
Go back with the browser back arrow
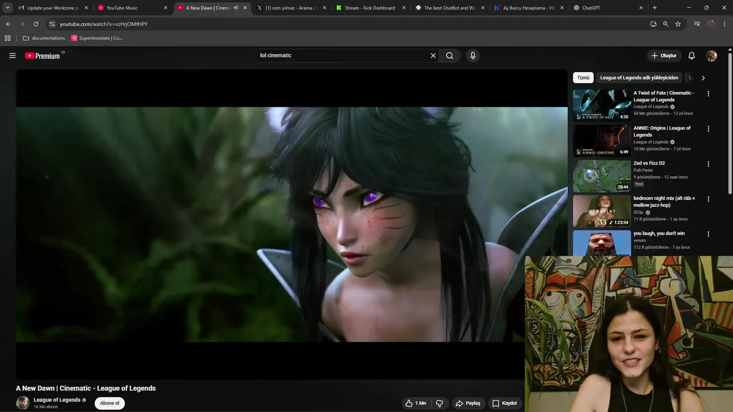coord(8,24)
